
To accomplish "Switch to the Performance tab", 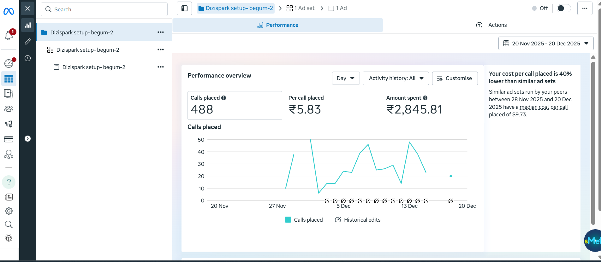I will pos(278,25).
